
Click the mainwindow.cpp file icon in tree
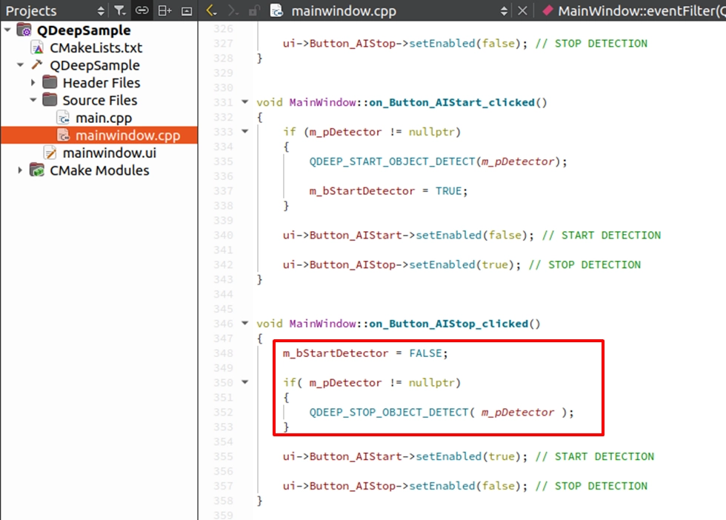point(63,136)
